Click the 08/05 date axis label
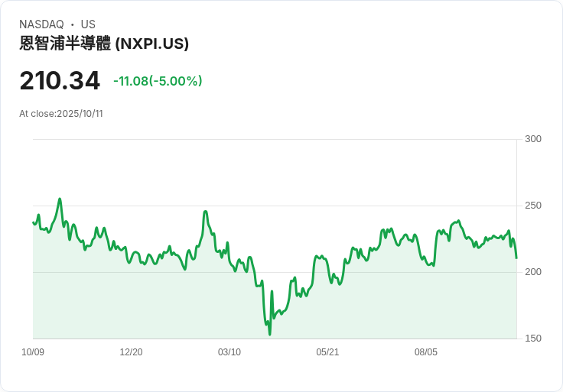The height and width of the screenshot is (392, 563). click(x=426, y=352)
